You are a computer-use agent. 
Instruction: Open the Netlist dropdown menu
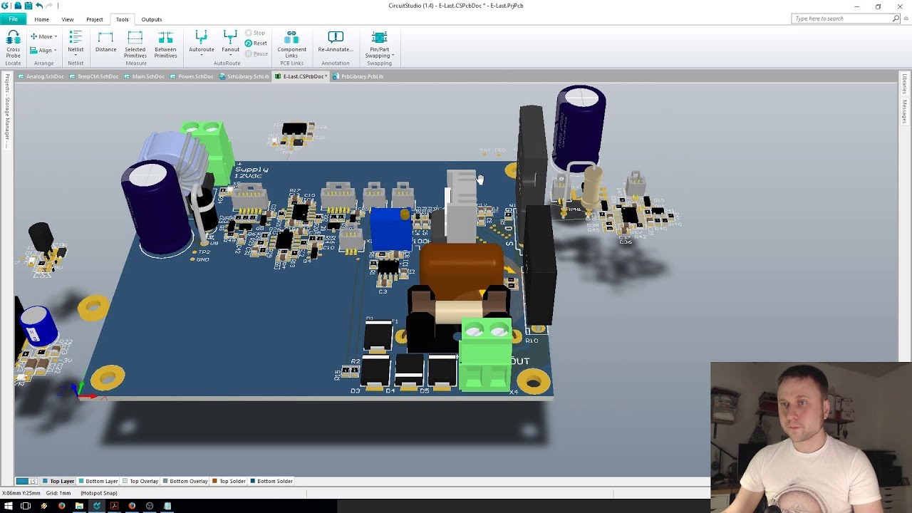76,43
